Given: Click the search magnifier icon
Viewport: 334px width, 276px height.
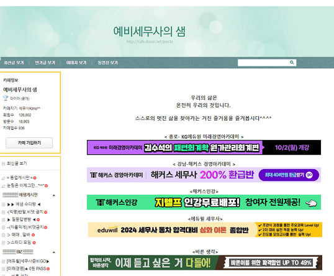Looking at the screenshot, I should [x=292, y=62].
